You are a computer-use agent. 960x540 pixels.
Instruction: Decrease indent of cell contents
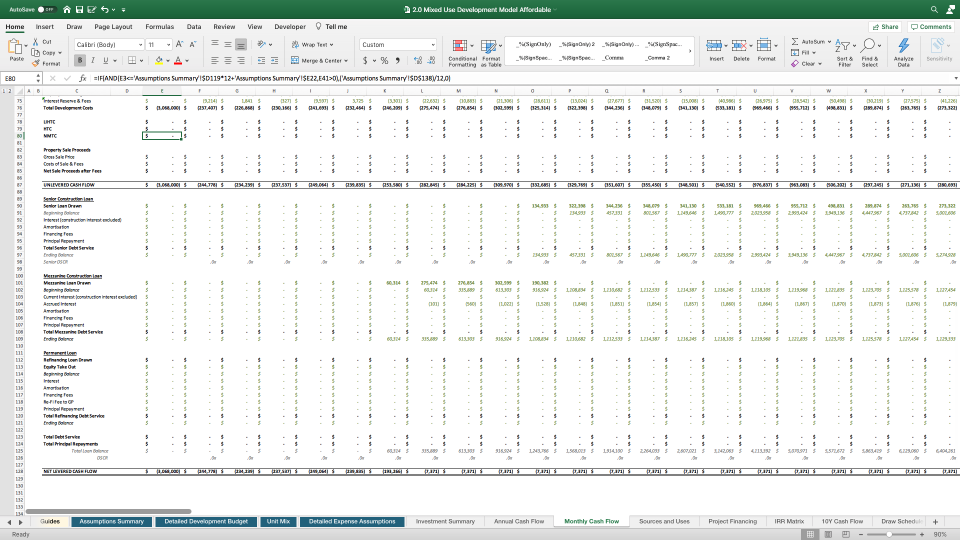click(x=261, y=60)
